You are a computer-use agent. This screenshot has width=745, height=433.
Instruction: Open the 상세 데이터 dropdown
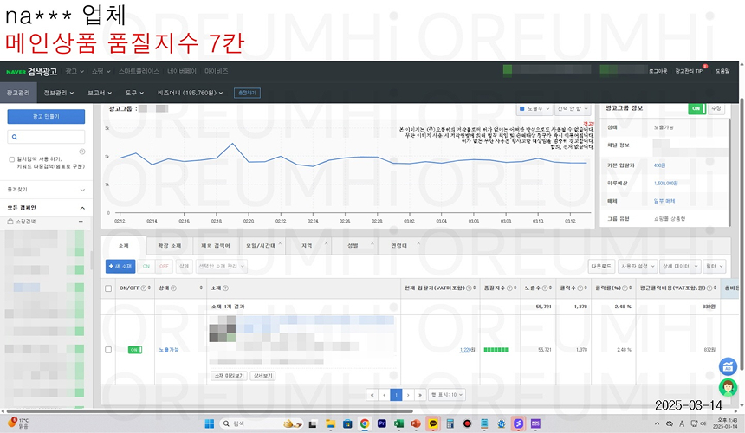(679, 267)
